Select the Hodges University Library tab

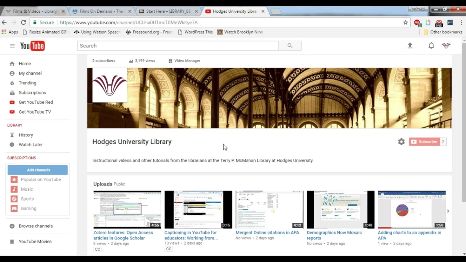point(235,11)
